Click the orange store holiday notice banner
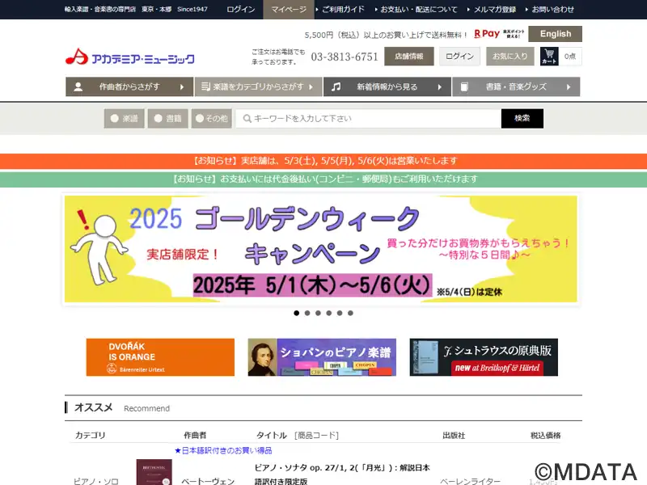The width and height of the screenshot is (647, 485). [x=323, y=161]
